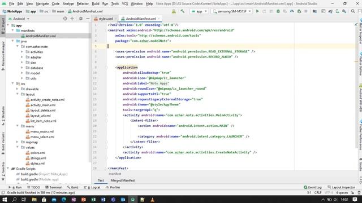Select list_item_note.xml layout file
362x203 pixels.
(x=43, y=121)
